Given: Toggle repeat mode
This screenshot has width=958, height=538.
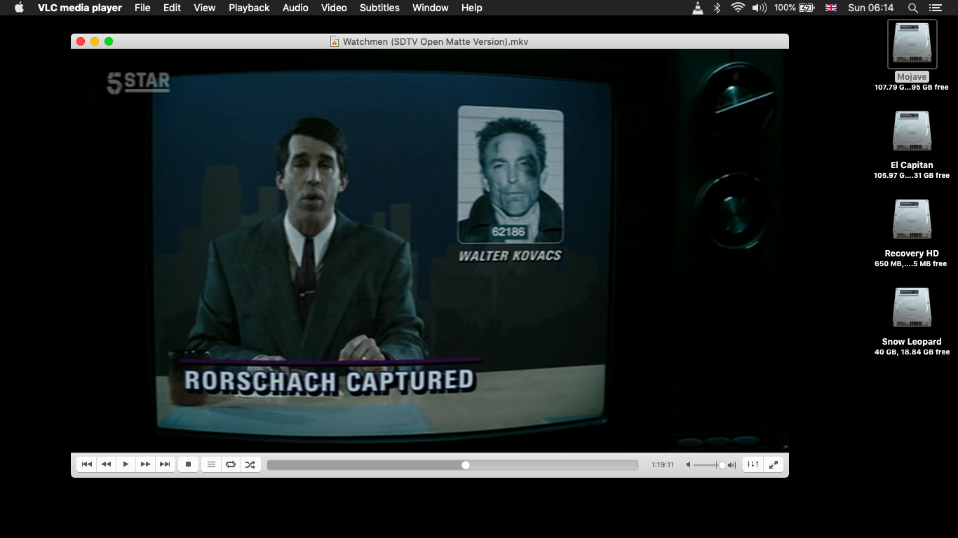Looking at the screenshot, I should tap(231, 464).
